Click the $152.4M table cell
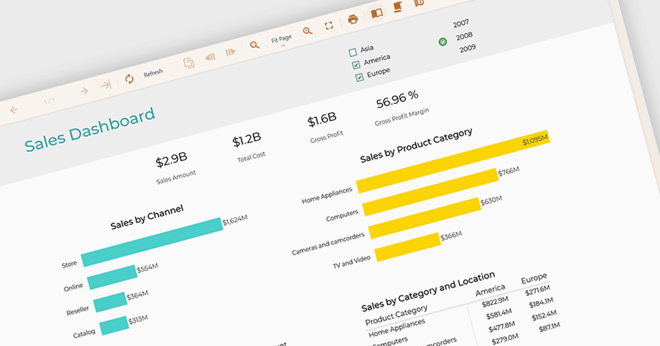Viewport: 660px width, 346px height. point(544,316)
